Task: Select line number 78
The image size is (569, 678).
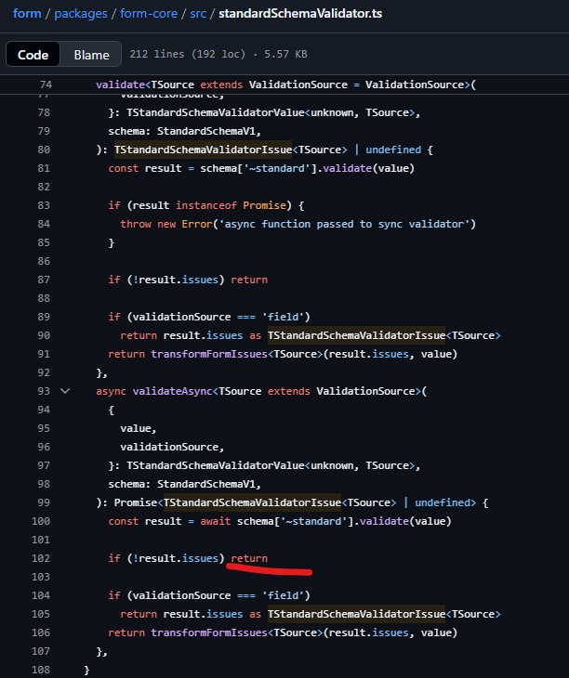Action: pos(44,112)
